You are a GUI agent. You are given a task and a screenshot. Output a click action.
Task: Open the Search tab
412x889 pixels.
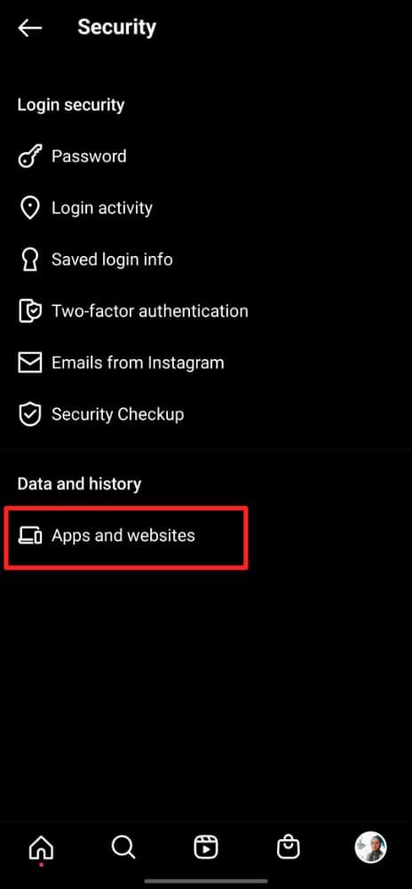click(x=123, y=847)
